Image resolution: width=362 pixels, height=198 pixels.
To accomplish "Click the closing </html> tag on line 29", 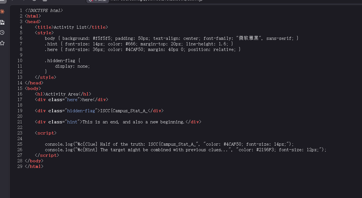I will (x=34, y=167).
